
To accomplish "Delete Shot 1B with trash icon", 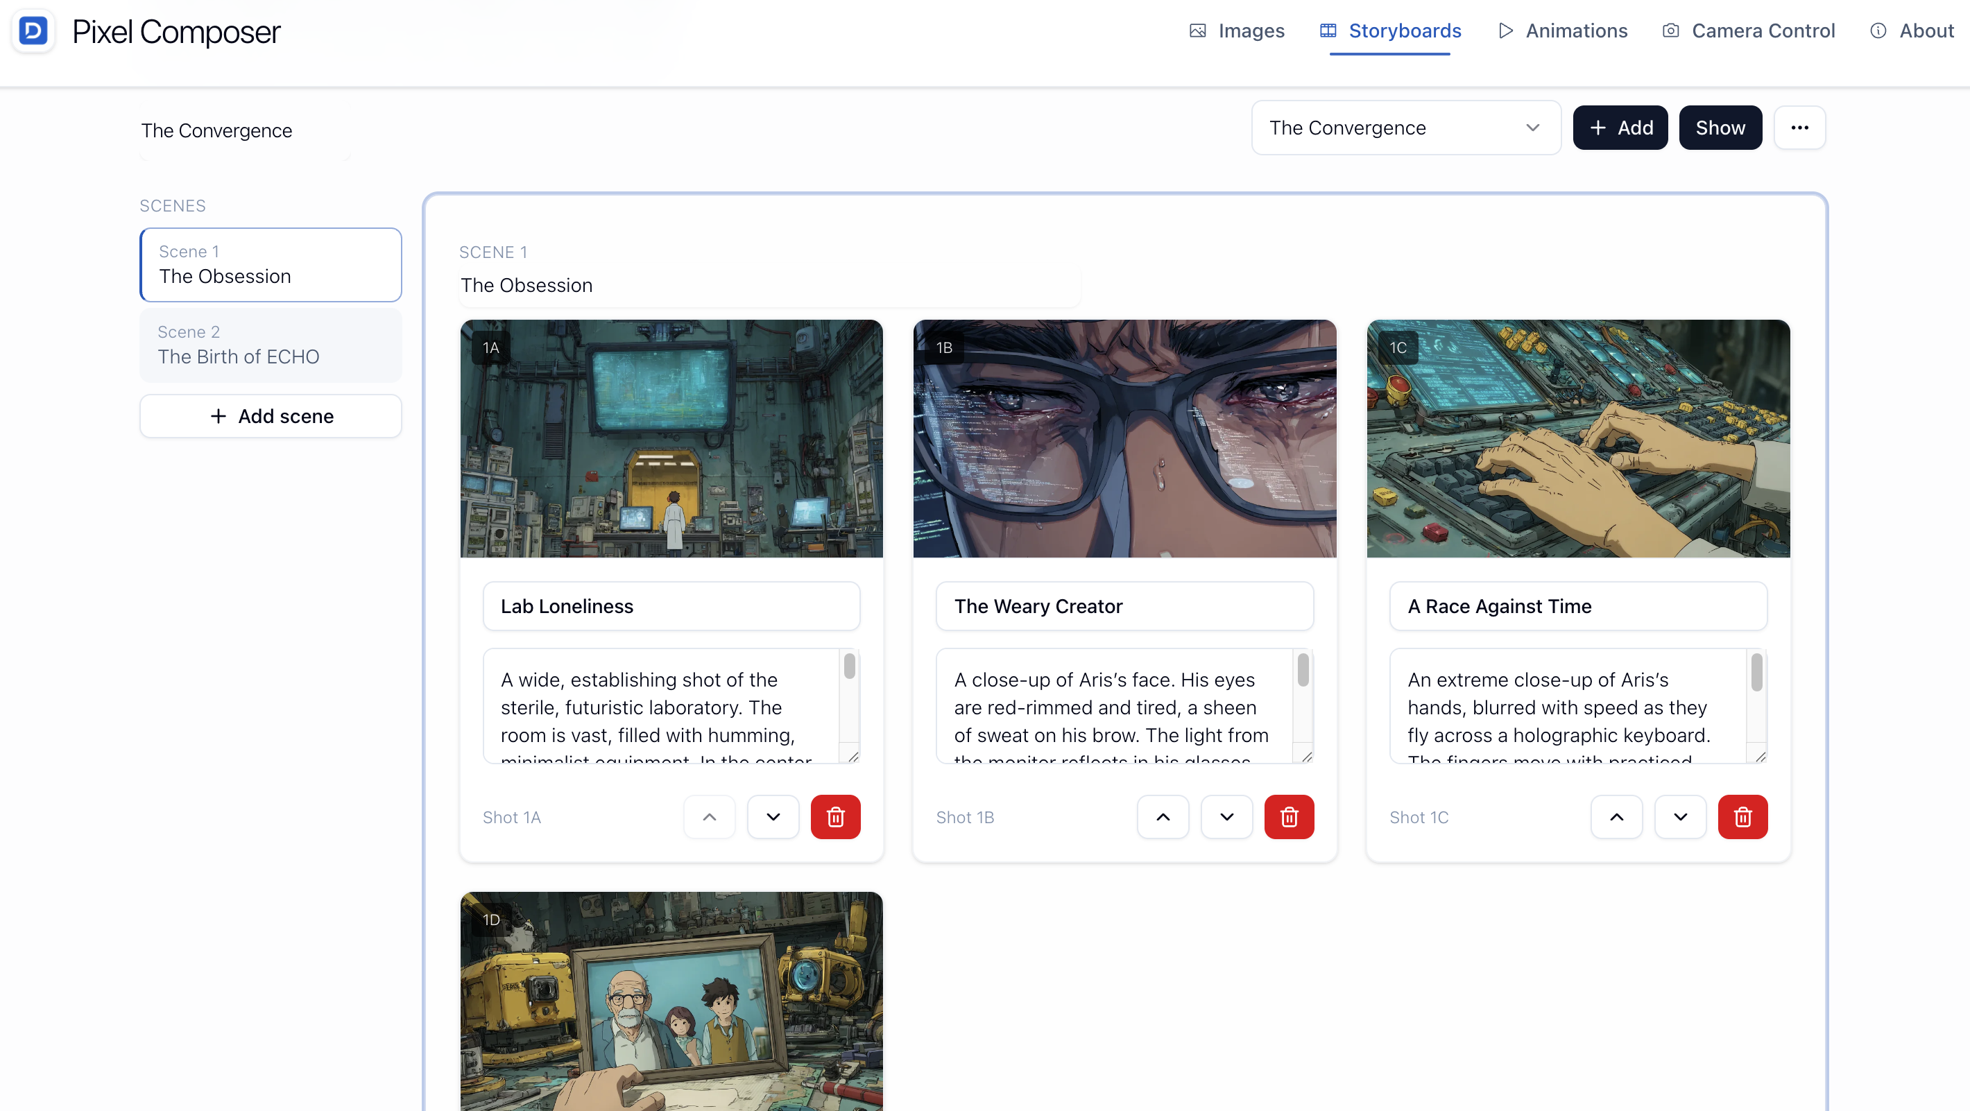I will coord(1290,818).
